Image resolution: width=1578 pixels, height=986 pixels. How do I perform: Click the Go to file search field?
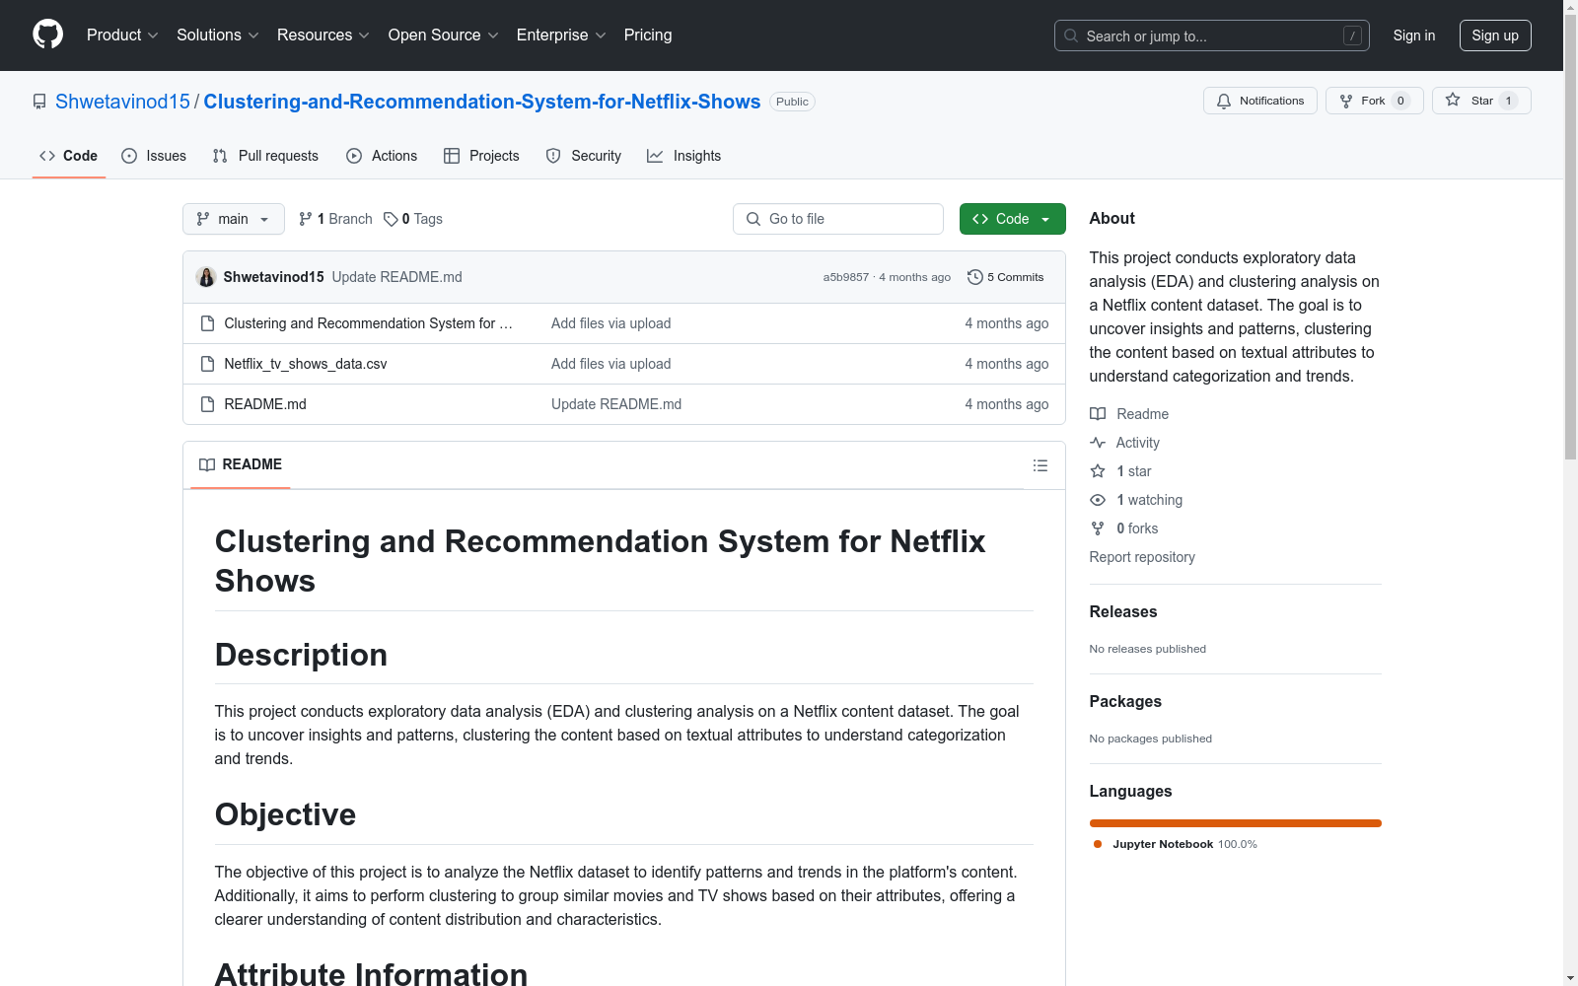coord(838,219)
